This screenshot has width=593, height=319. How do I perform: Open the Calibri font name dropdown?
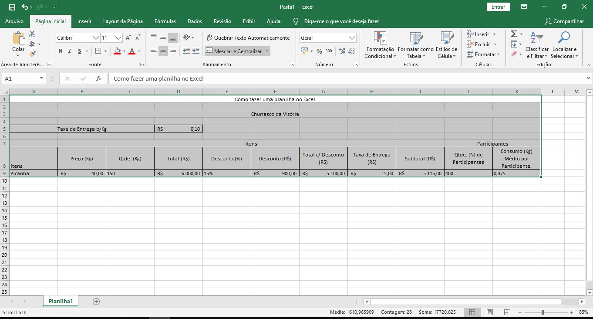click(x=96, y=38)
